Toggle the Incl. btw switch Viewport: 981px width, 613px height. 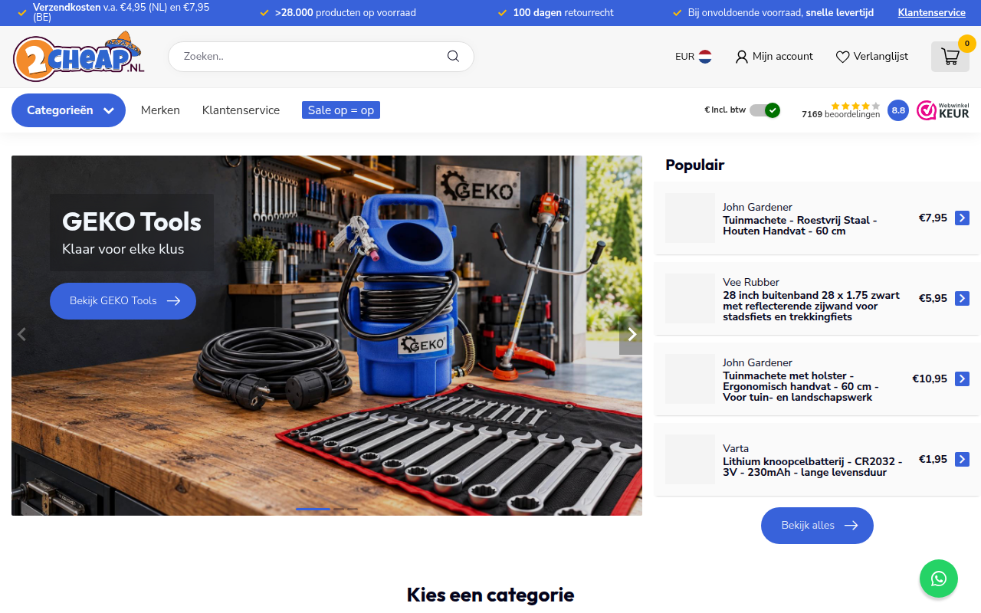pyautogui.click(x=764, y=110)
